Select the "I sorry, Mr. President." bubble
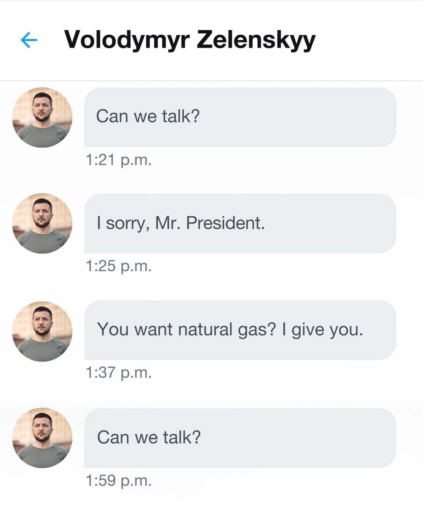The width and height of the screenshot is (423, 514). (x=240, y=223)
